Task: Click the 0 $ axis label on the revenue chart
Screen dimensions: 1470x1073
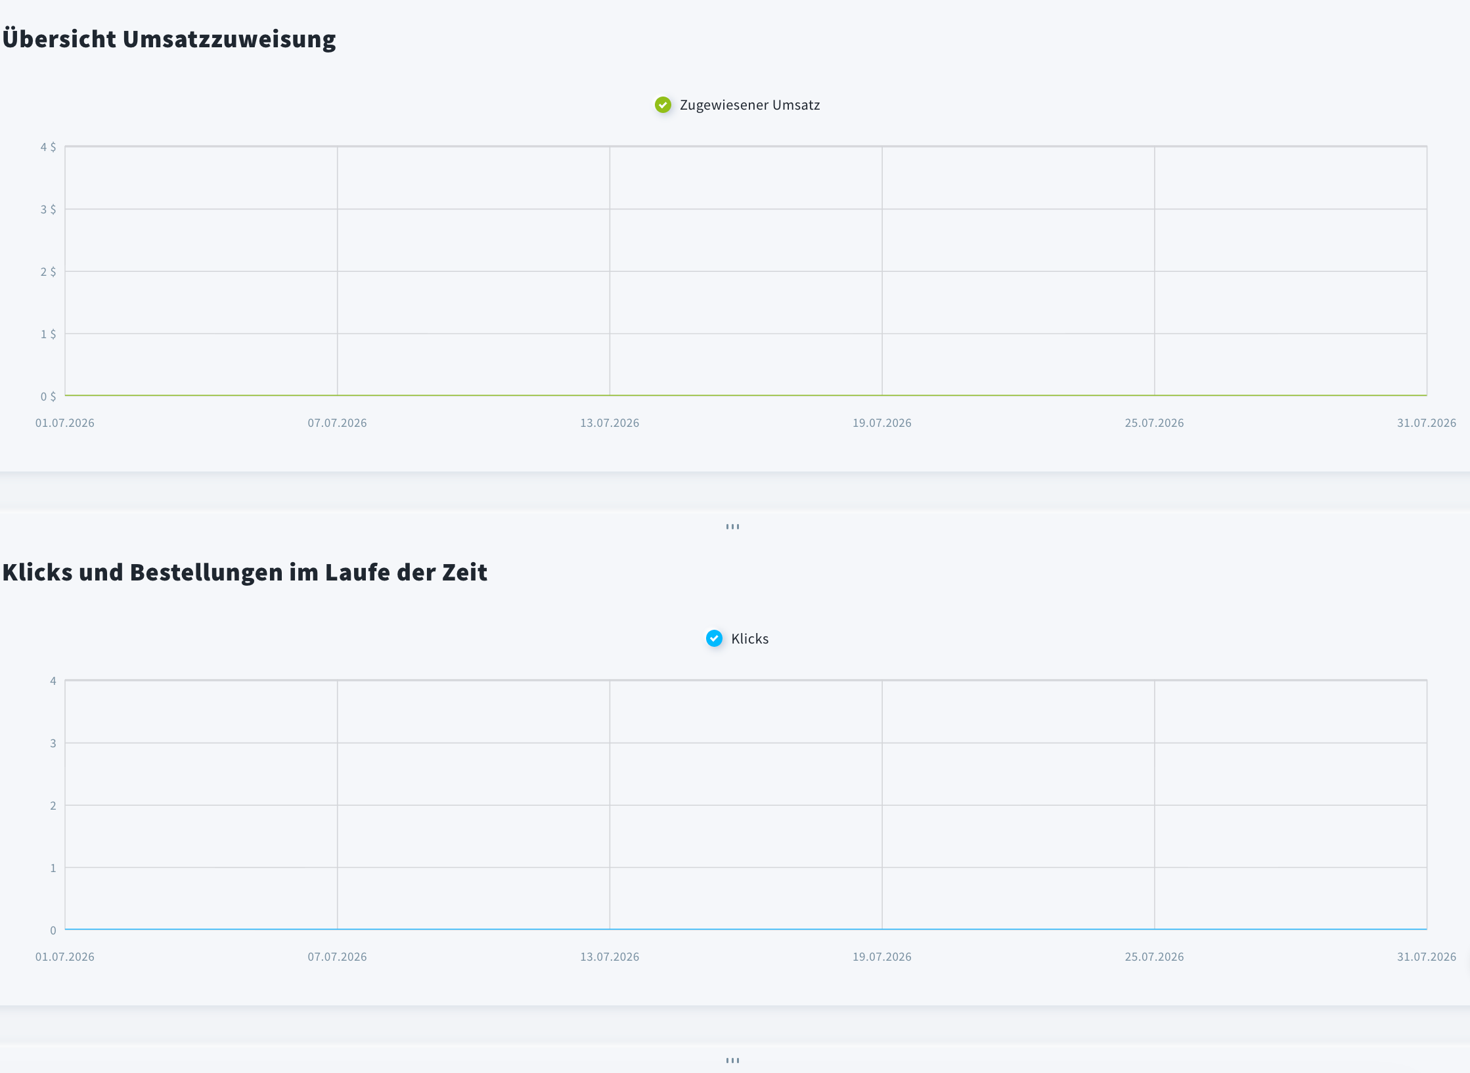Action: point(48,397)
